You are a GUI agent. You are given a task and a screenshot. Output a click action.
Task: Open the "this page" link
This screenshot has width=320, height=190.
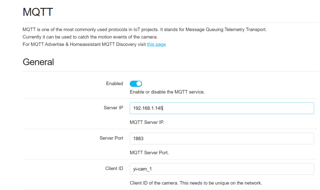(156, 44)
